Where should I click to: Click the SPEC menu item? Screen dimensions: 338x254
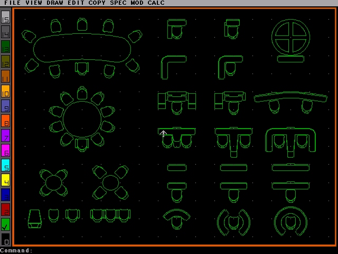pos(118,3)
